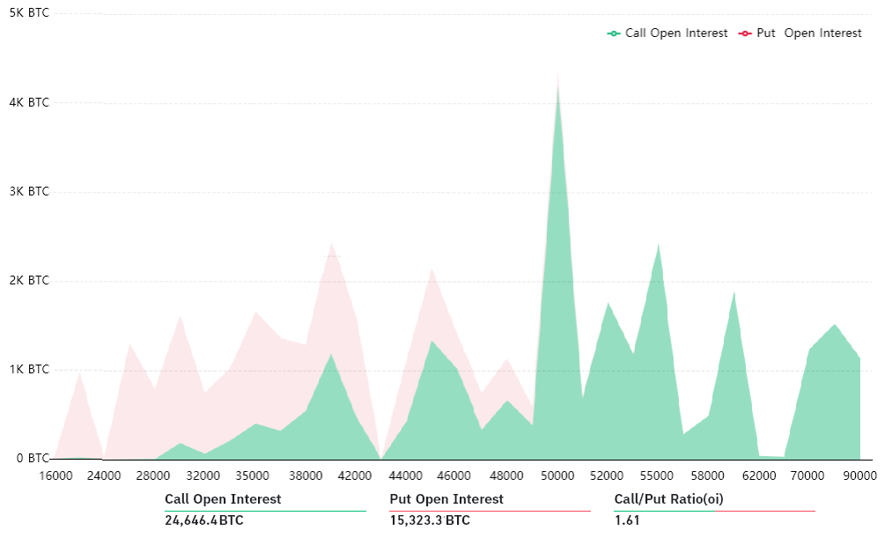This screenshot has height=538, width=885.
Task: Click the 16000 x-axis label
Action: pos(55,475)
